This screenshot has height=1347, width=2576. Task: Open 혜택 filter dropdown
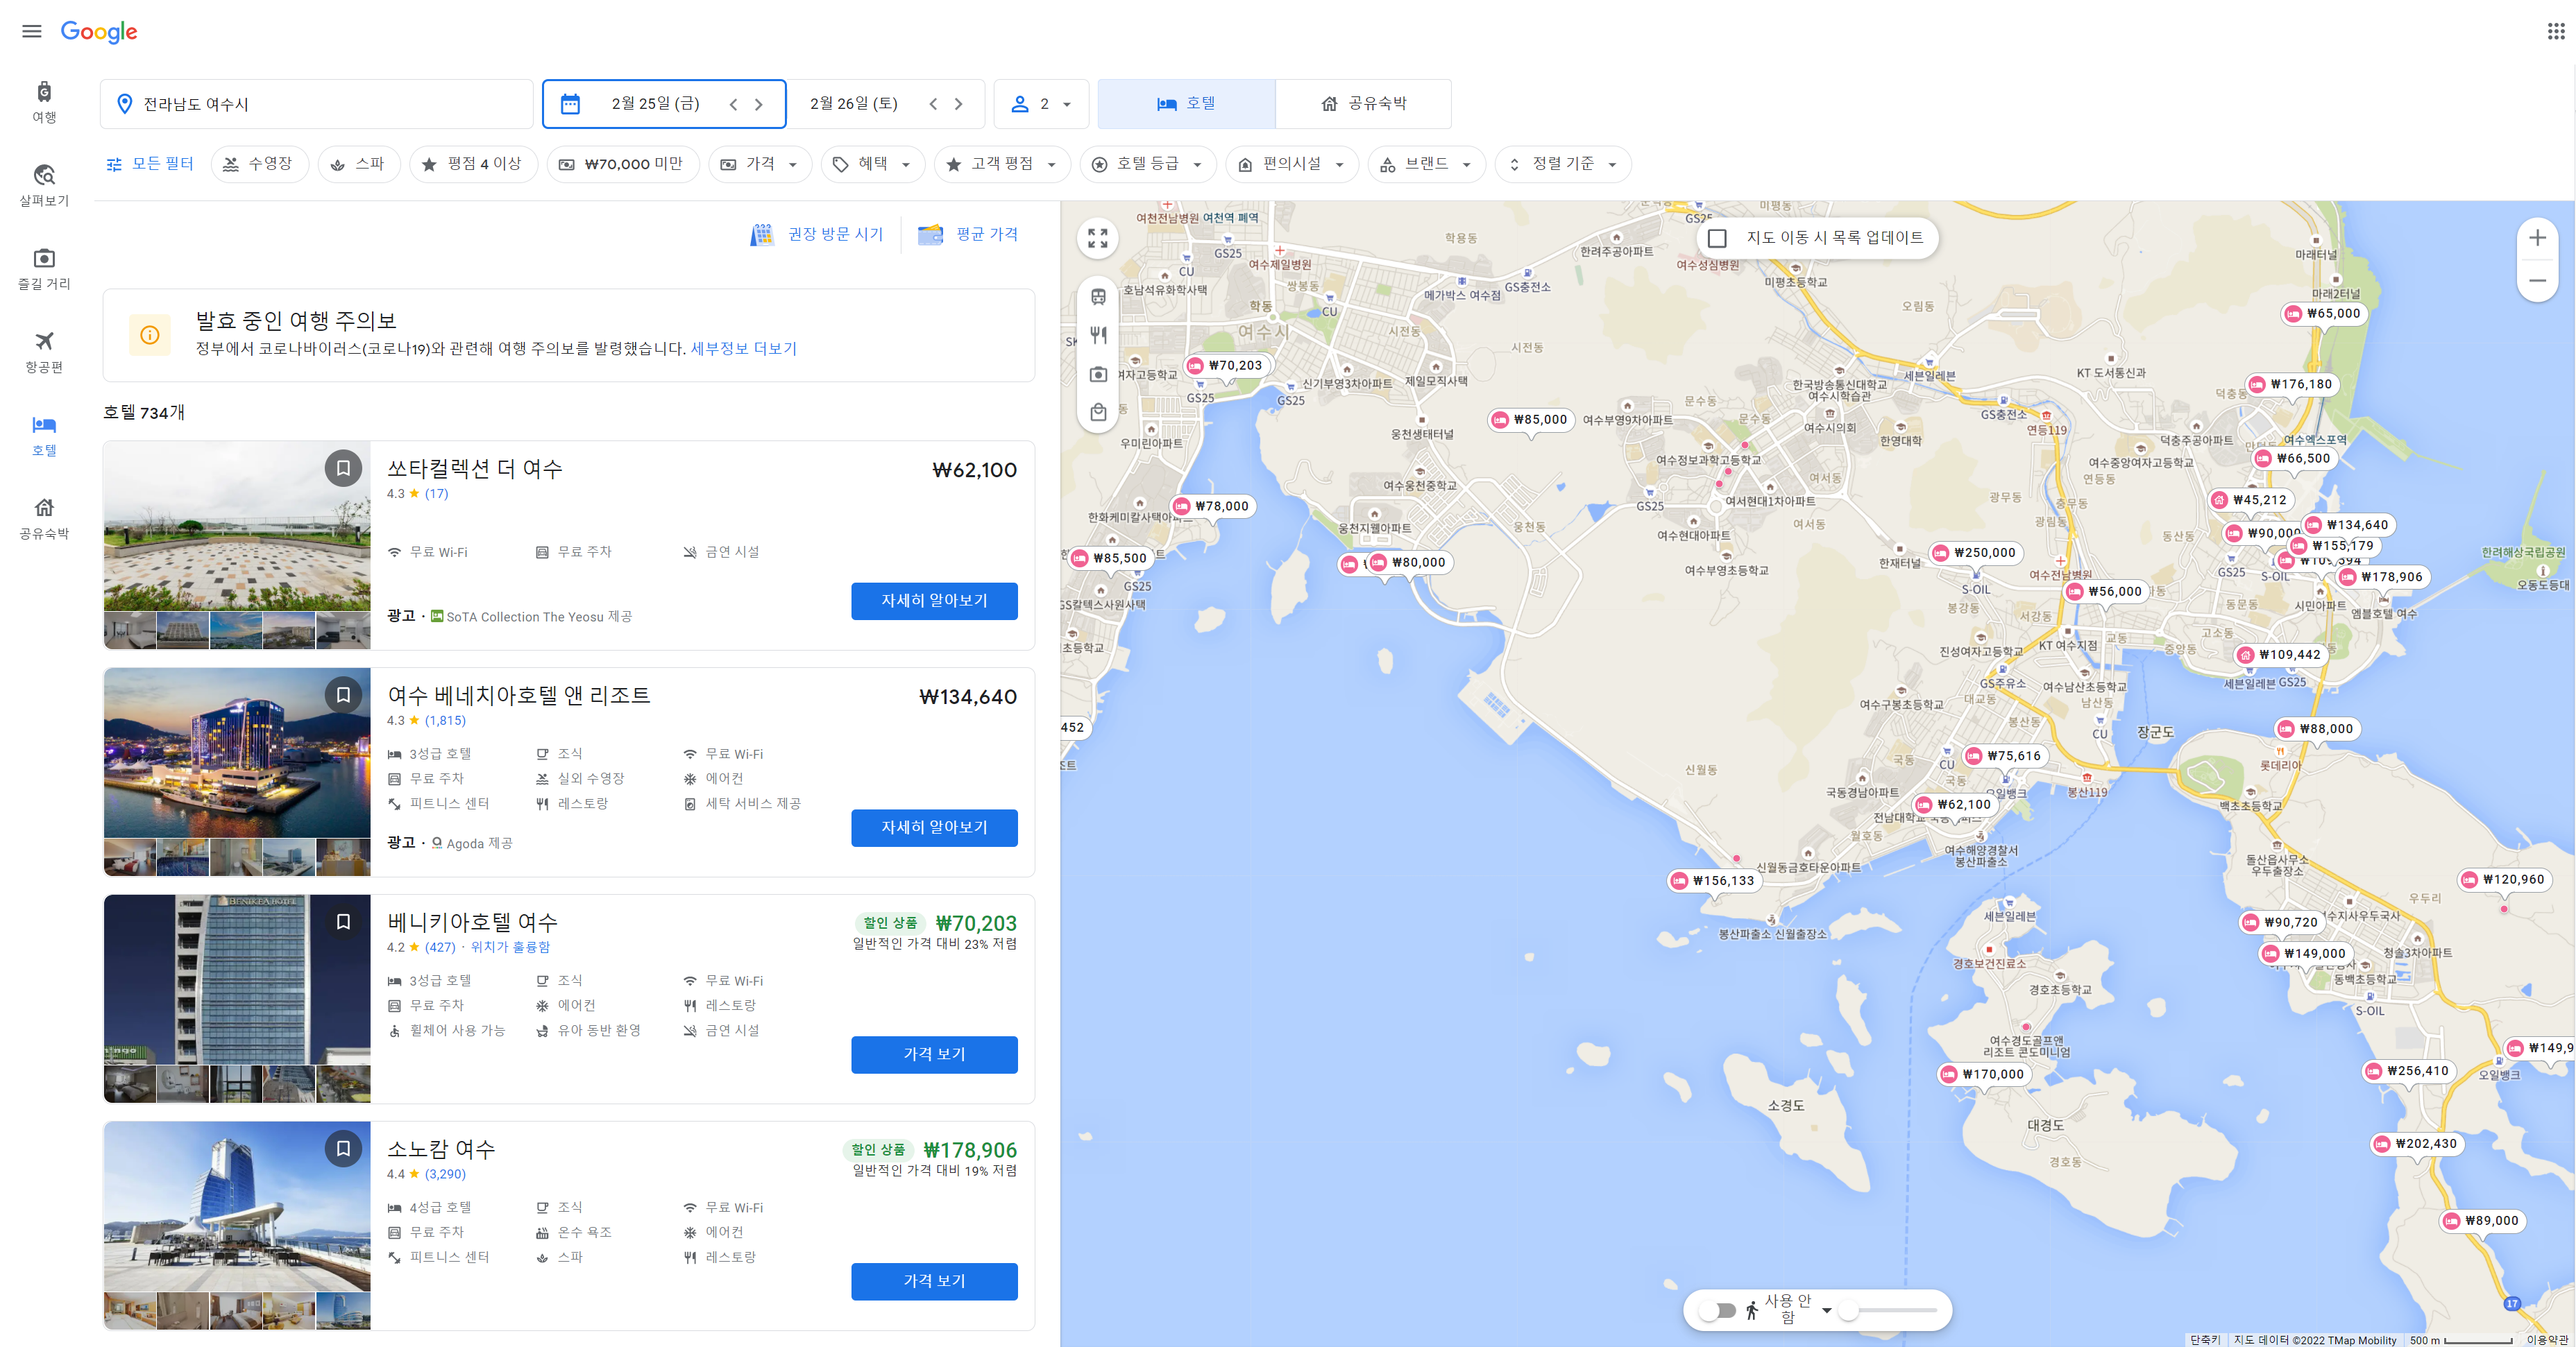pos(873,164)
